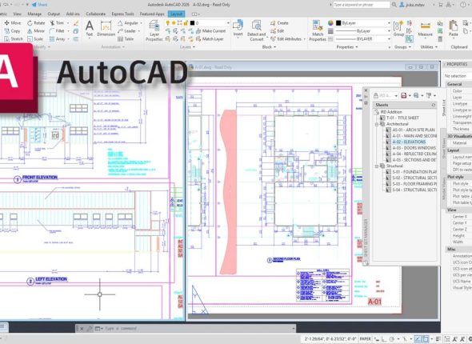This screenshot has width=472, height=344.
Task: Open the Measure tool
Action: 426,30
